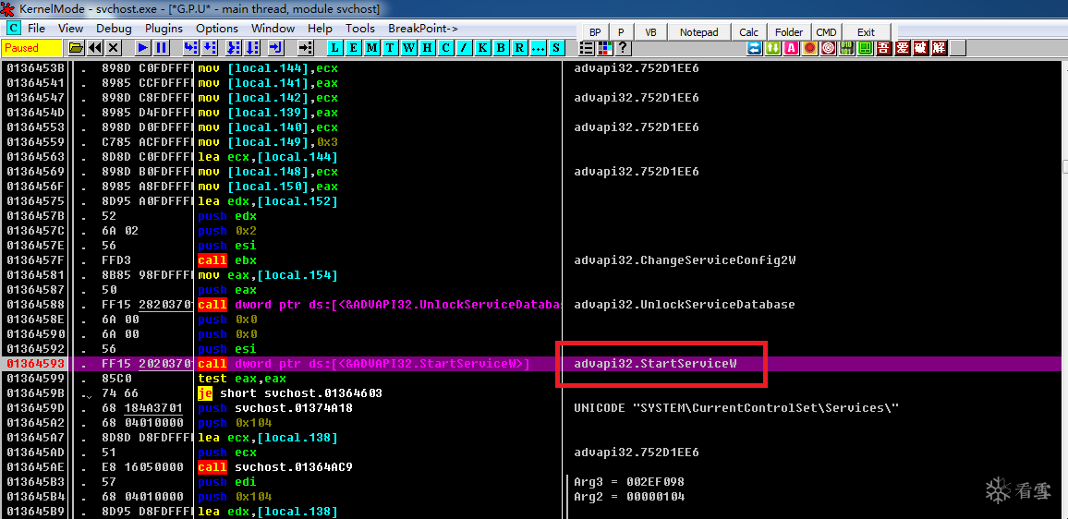Click Execute till return icon
The width and height of the screenshot is (1068, 519).
[x=276, y=48]
